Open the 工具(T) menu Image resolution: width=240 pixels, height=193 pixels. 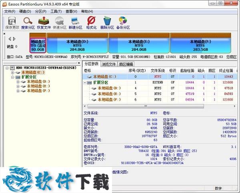click(x=56, y=12)
